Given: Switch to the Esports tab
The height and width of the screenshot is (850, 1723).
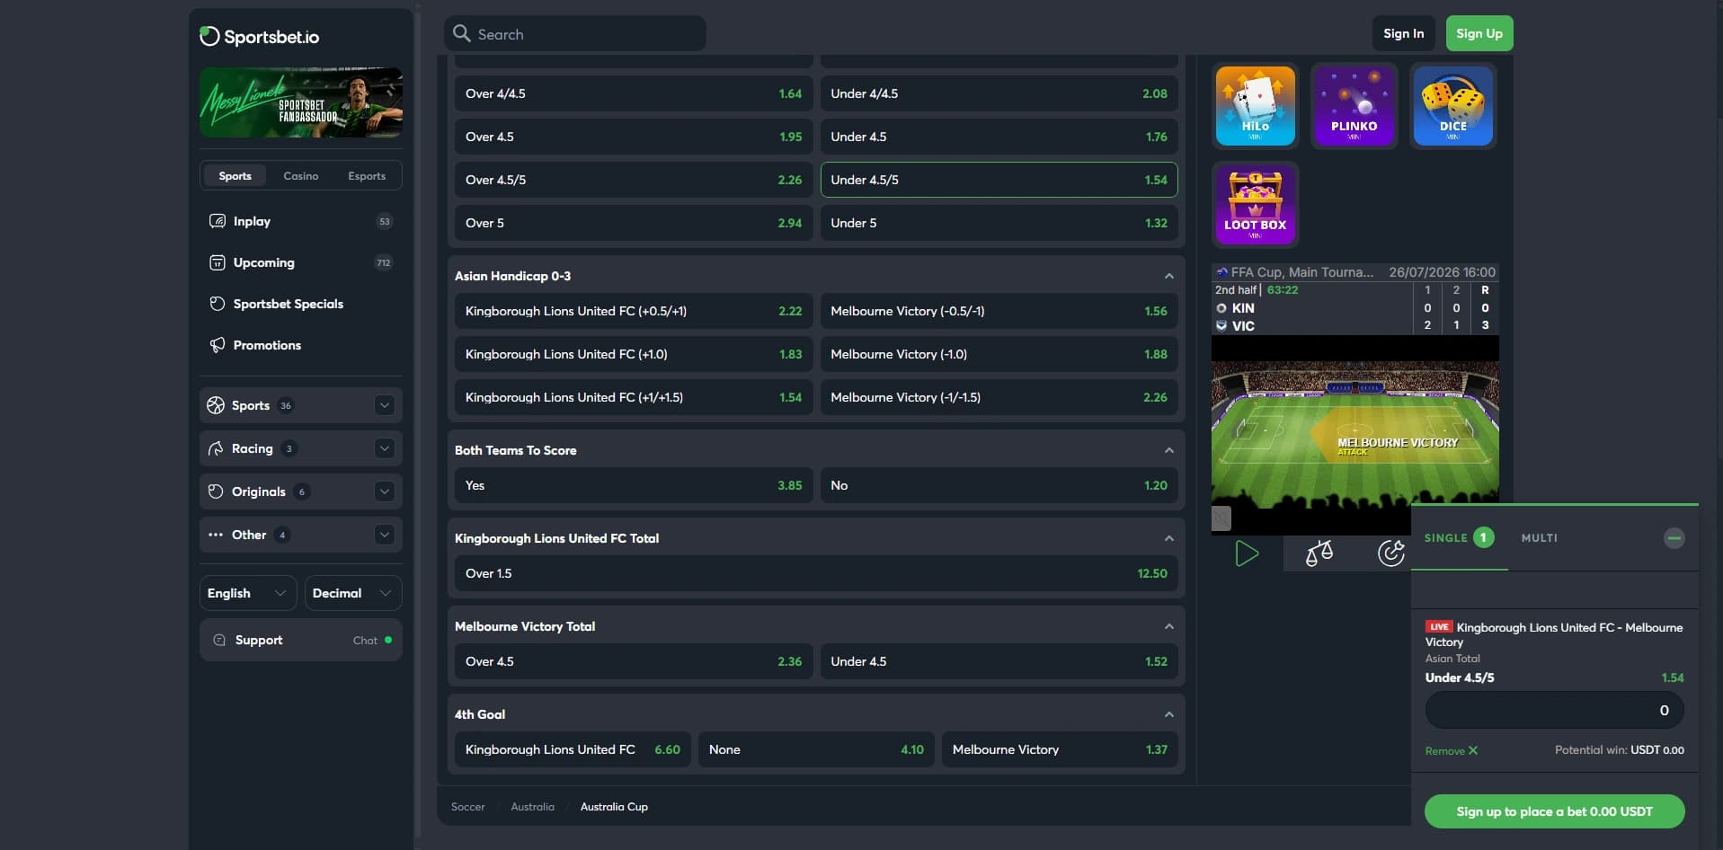Looking at the screenshot, I should tap(367, 176).
